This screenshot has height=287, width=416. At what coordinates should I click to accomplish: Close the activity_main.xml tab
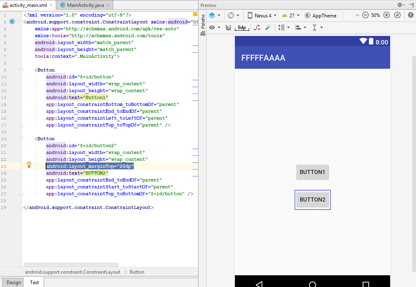click(51, 5)
